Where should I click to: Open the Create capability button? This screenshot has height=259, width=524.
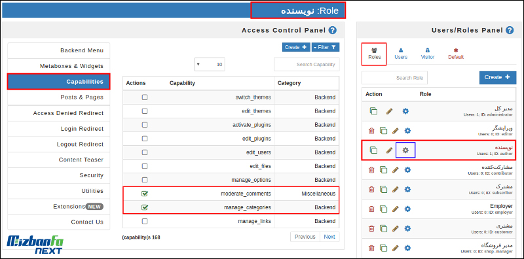[296, 47]
